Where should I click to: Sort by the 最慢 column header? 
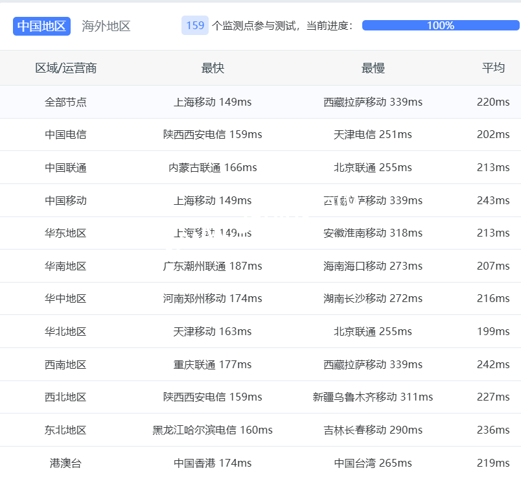(x=373, y=68)
